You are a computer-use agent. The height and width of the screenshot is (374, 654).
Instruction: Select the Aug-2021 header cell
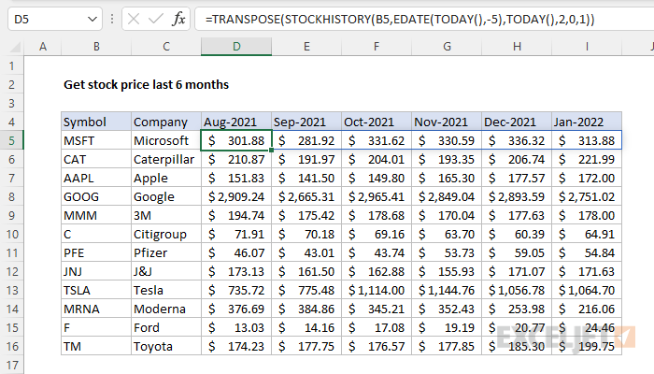(236, 122)
